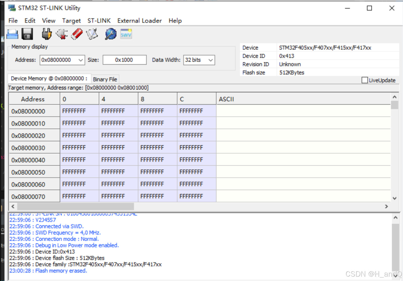Click the log panel scrollbar thumb
Screen dimensions: 403x281
[395, 247]
